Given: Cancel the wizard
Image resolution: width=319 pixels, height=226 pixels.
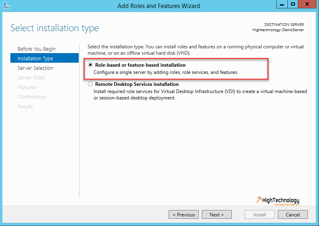Looking at the screenshot, I should point(293,214).
